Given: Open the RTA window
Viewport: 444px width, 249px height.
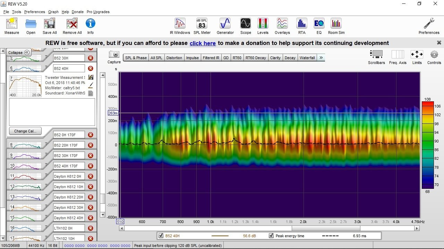Looking at the screenshot, I should click(301, 24).
